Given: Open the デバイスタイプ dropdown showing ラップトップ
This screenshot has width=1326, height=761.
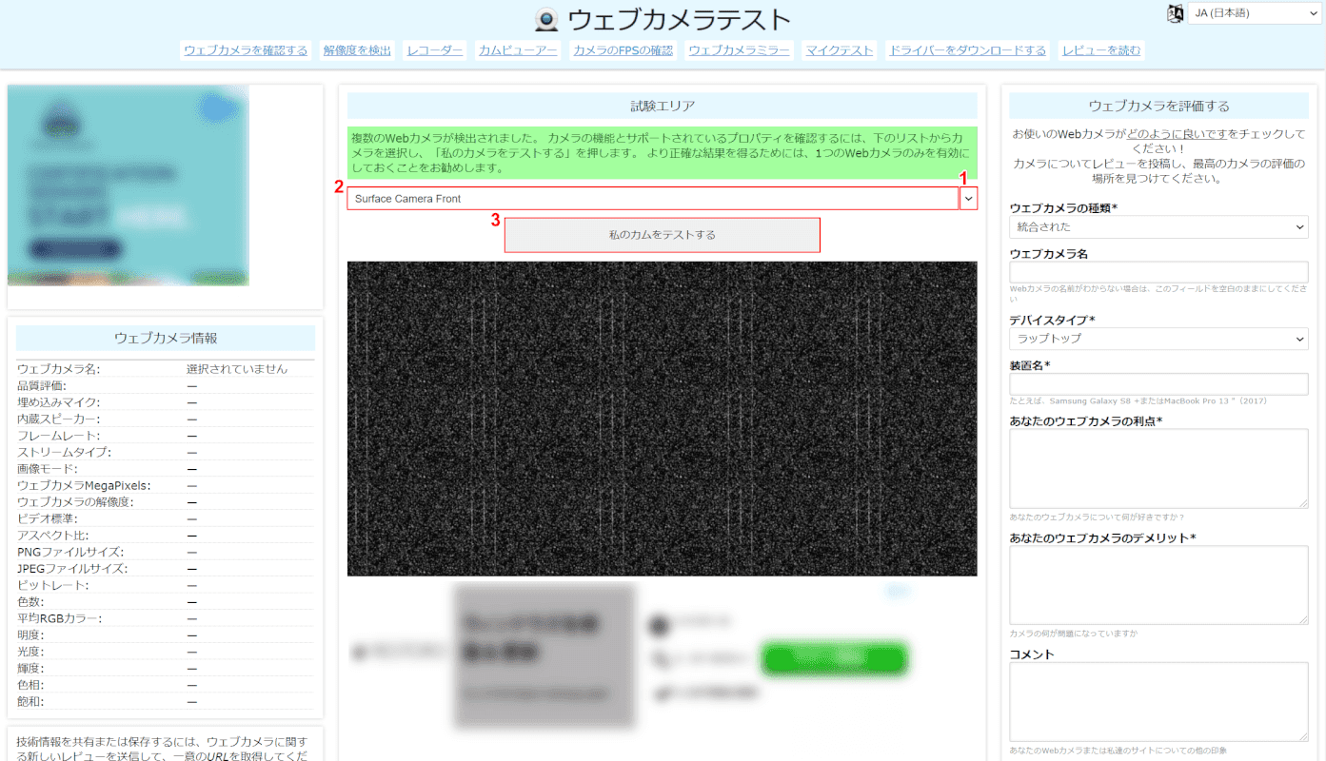Looking at the screenshot, I should (1158, 339).
